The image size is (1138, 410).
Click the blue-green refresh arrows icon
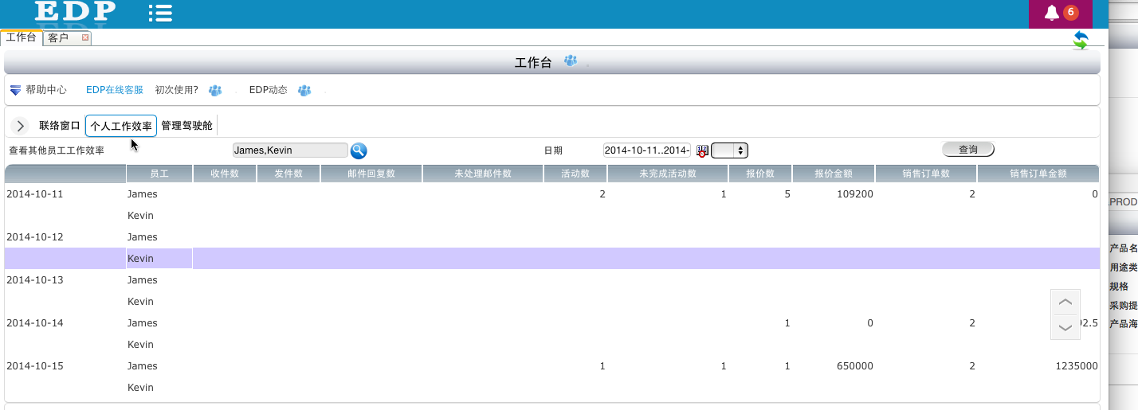[1080, 41]
